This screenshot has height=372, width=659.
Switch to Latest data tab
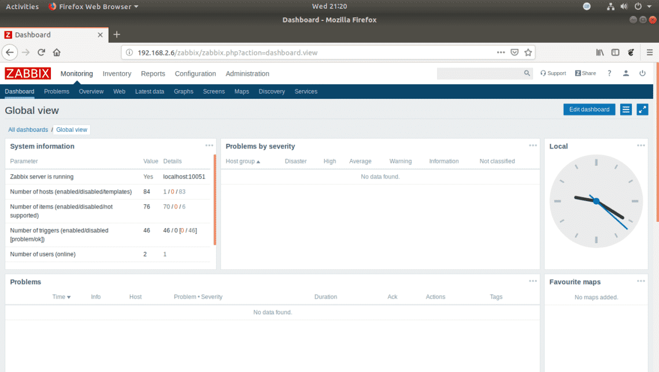pos(150,91)
